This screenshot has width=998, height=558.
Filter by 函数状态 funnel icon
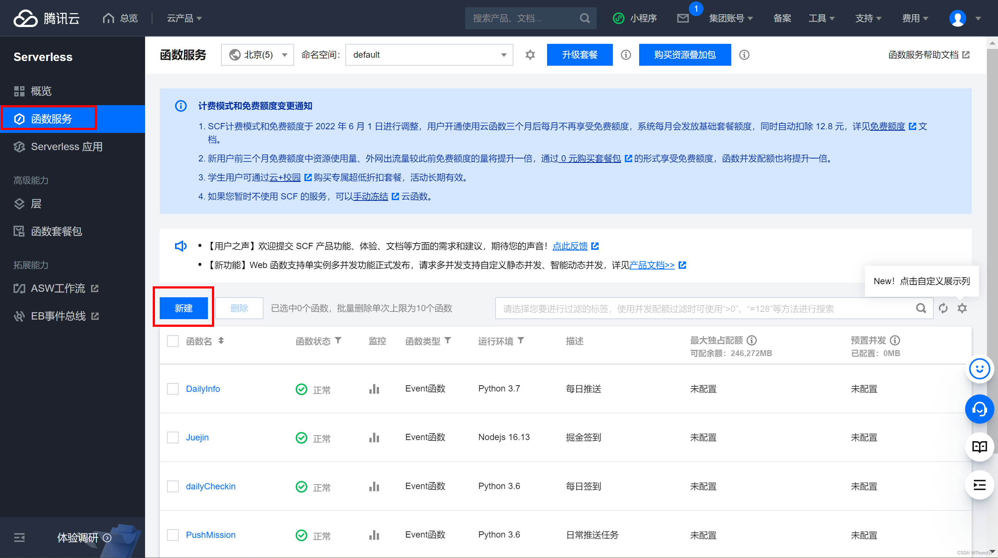(338, 340)
